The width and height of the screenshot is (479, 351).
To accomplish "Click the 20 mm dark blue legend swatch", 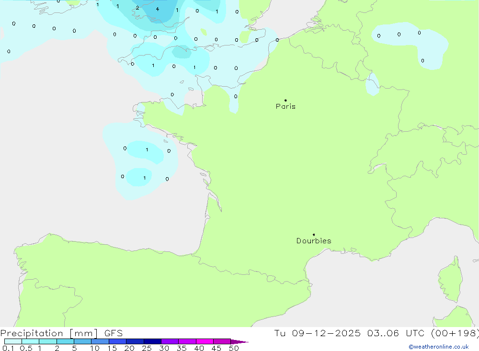I will coord(135,341).
